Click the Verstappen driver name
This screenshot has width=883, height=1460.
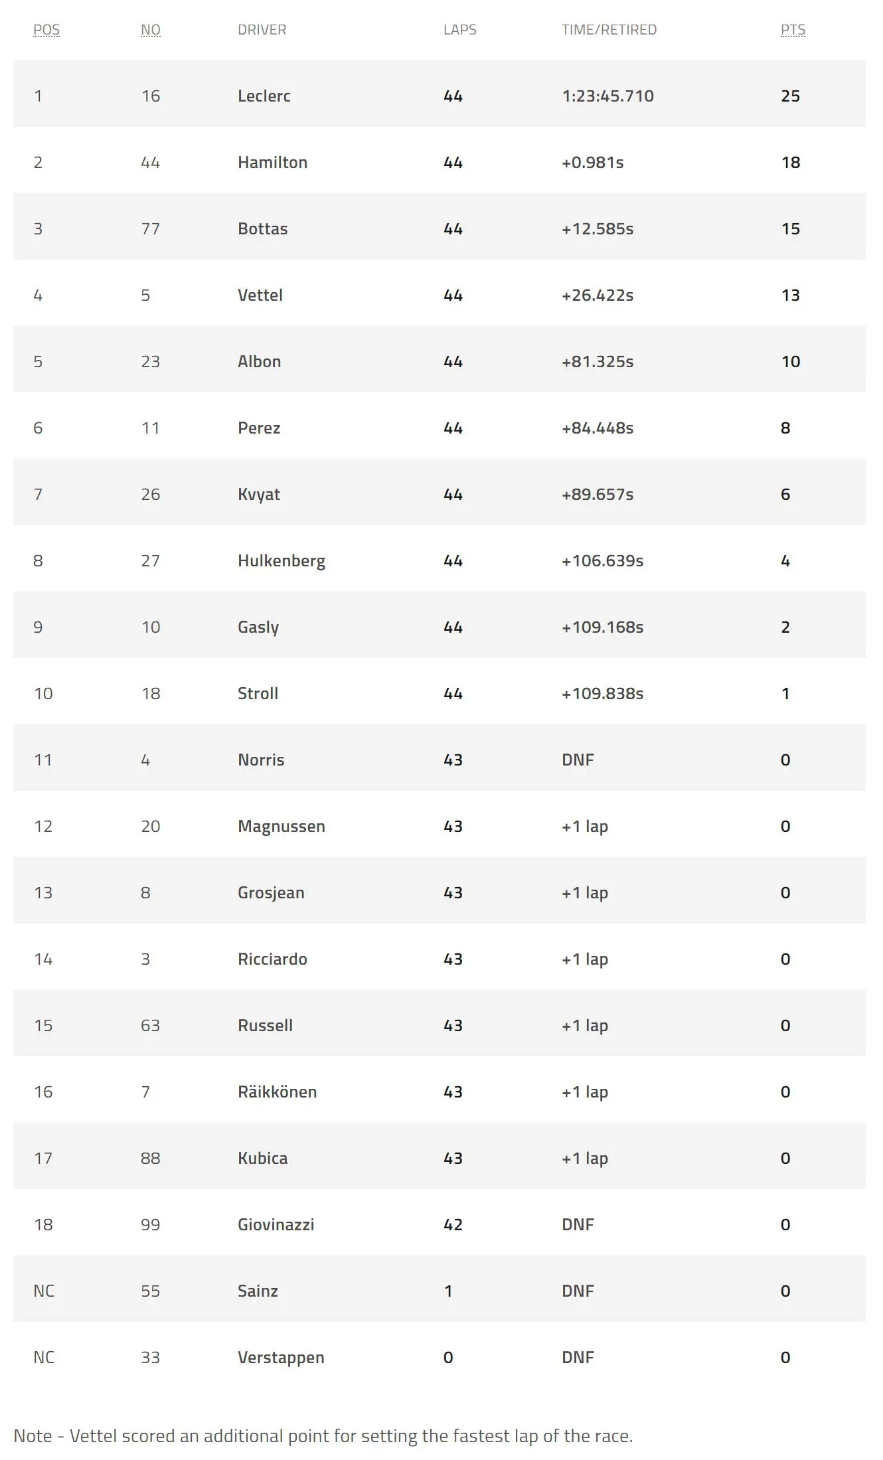[281, 1358]
